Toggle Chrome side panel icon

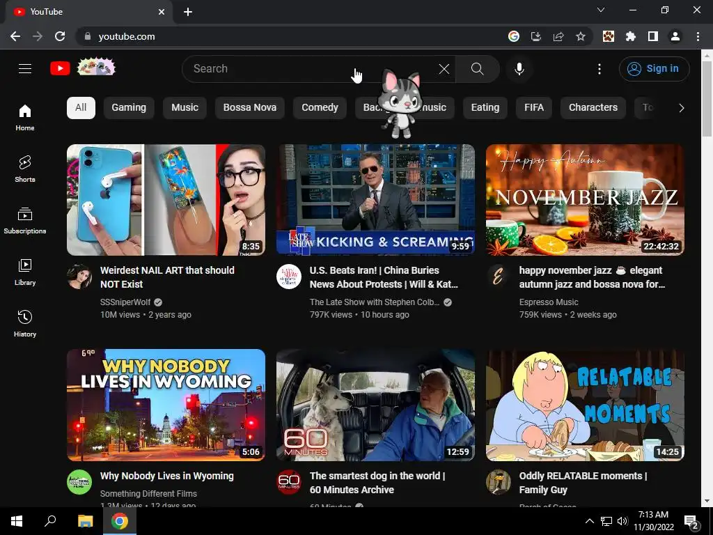pos(653,36)
